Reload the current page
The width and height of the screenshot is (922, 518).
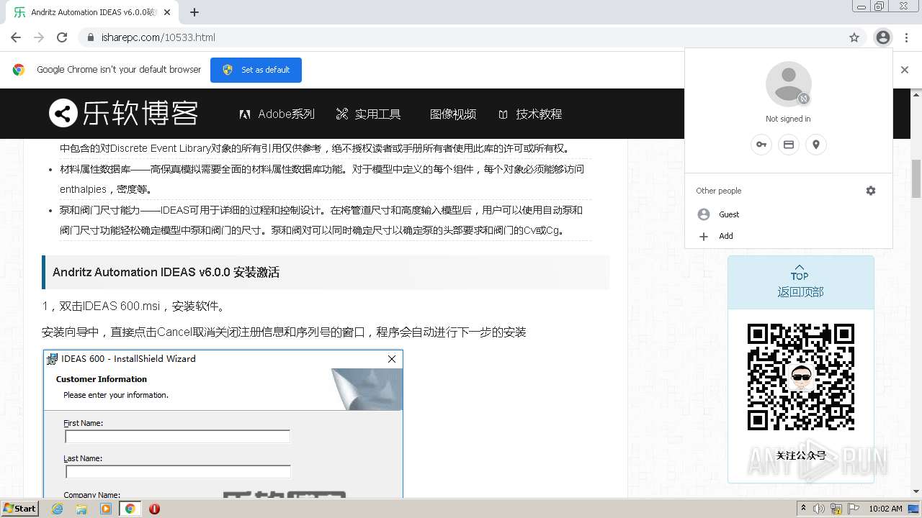[62, 37]
